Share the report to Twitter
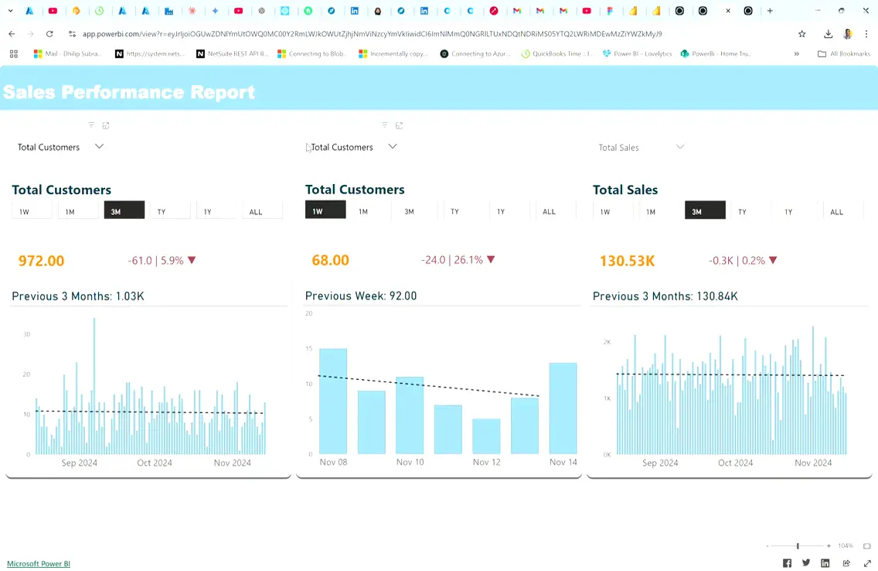Viewport: 878px width, 571px height. tap(806, 563)
